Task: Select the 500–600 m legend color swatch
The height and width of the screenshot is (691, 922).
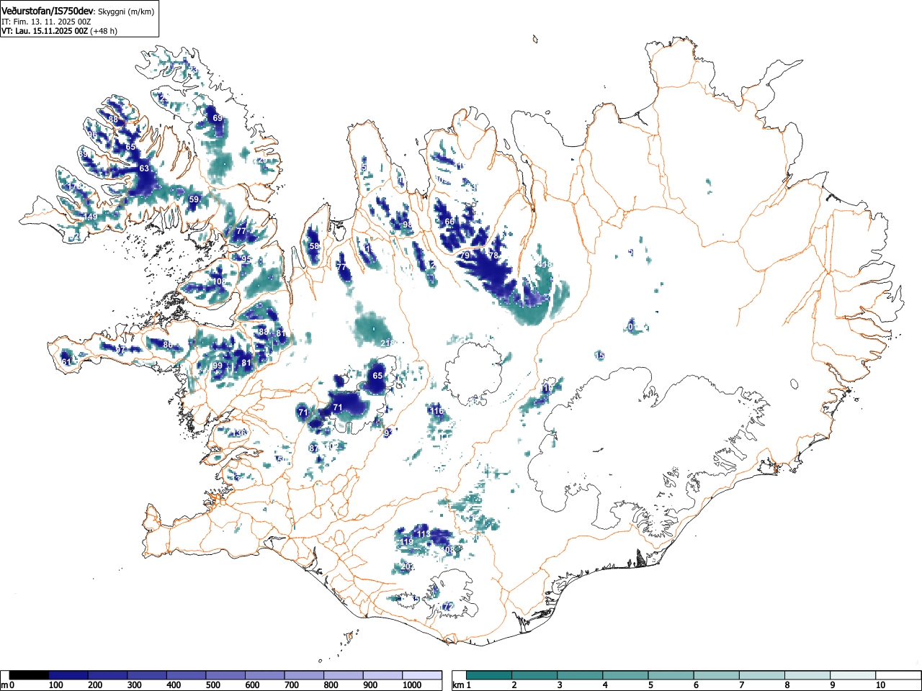Action: coord(225,675)
